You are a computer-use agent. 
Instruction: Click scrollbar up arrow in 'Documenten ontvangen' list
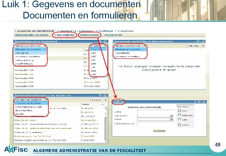106,108
